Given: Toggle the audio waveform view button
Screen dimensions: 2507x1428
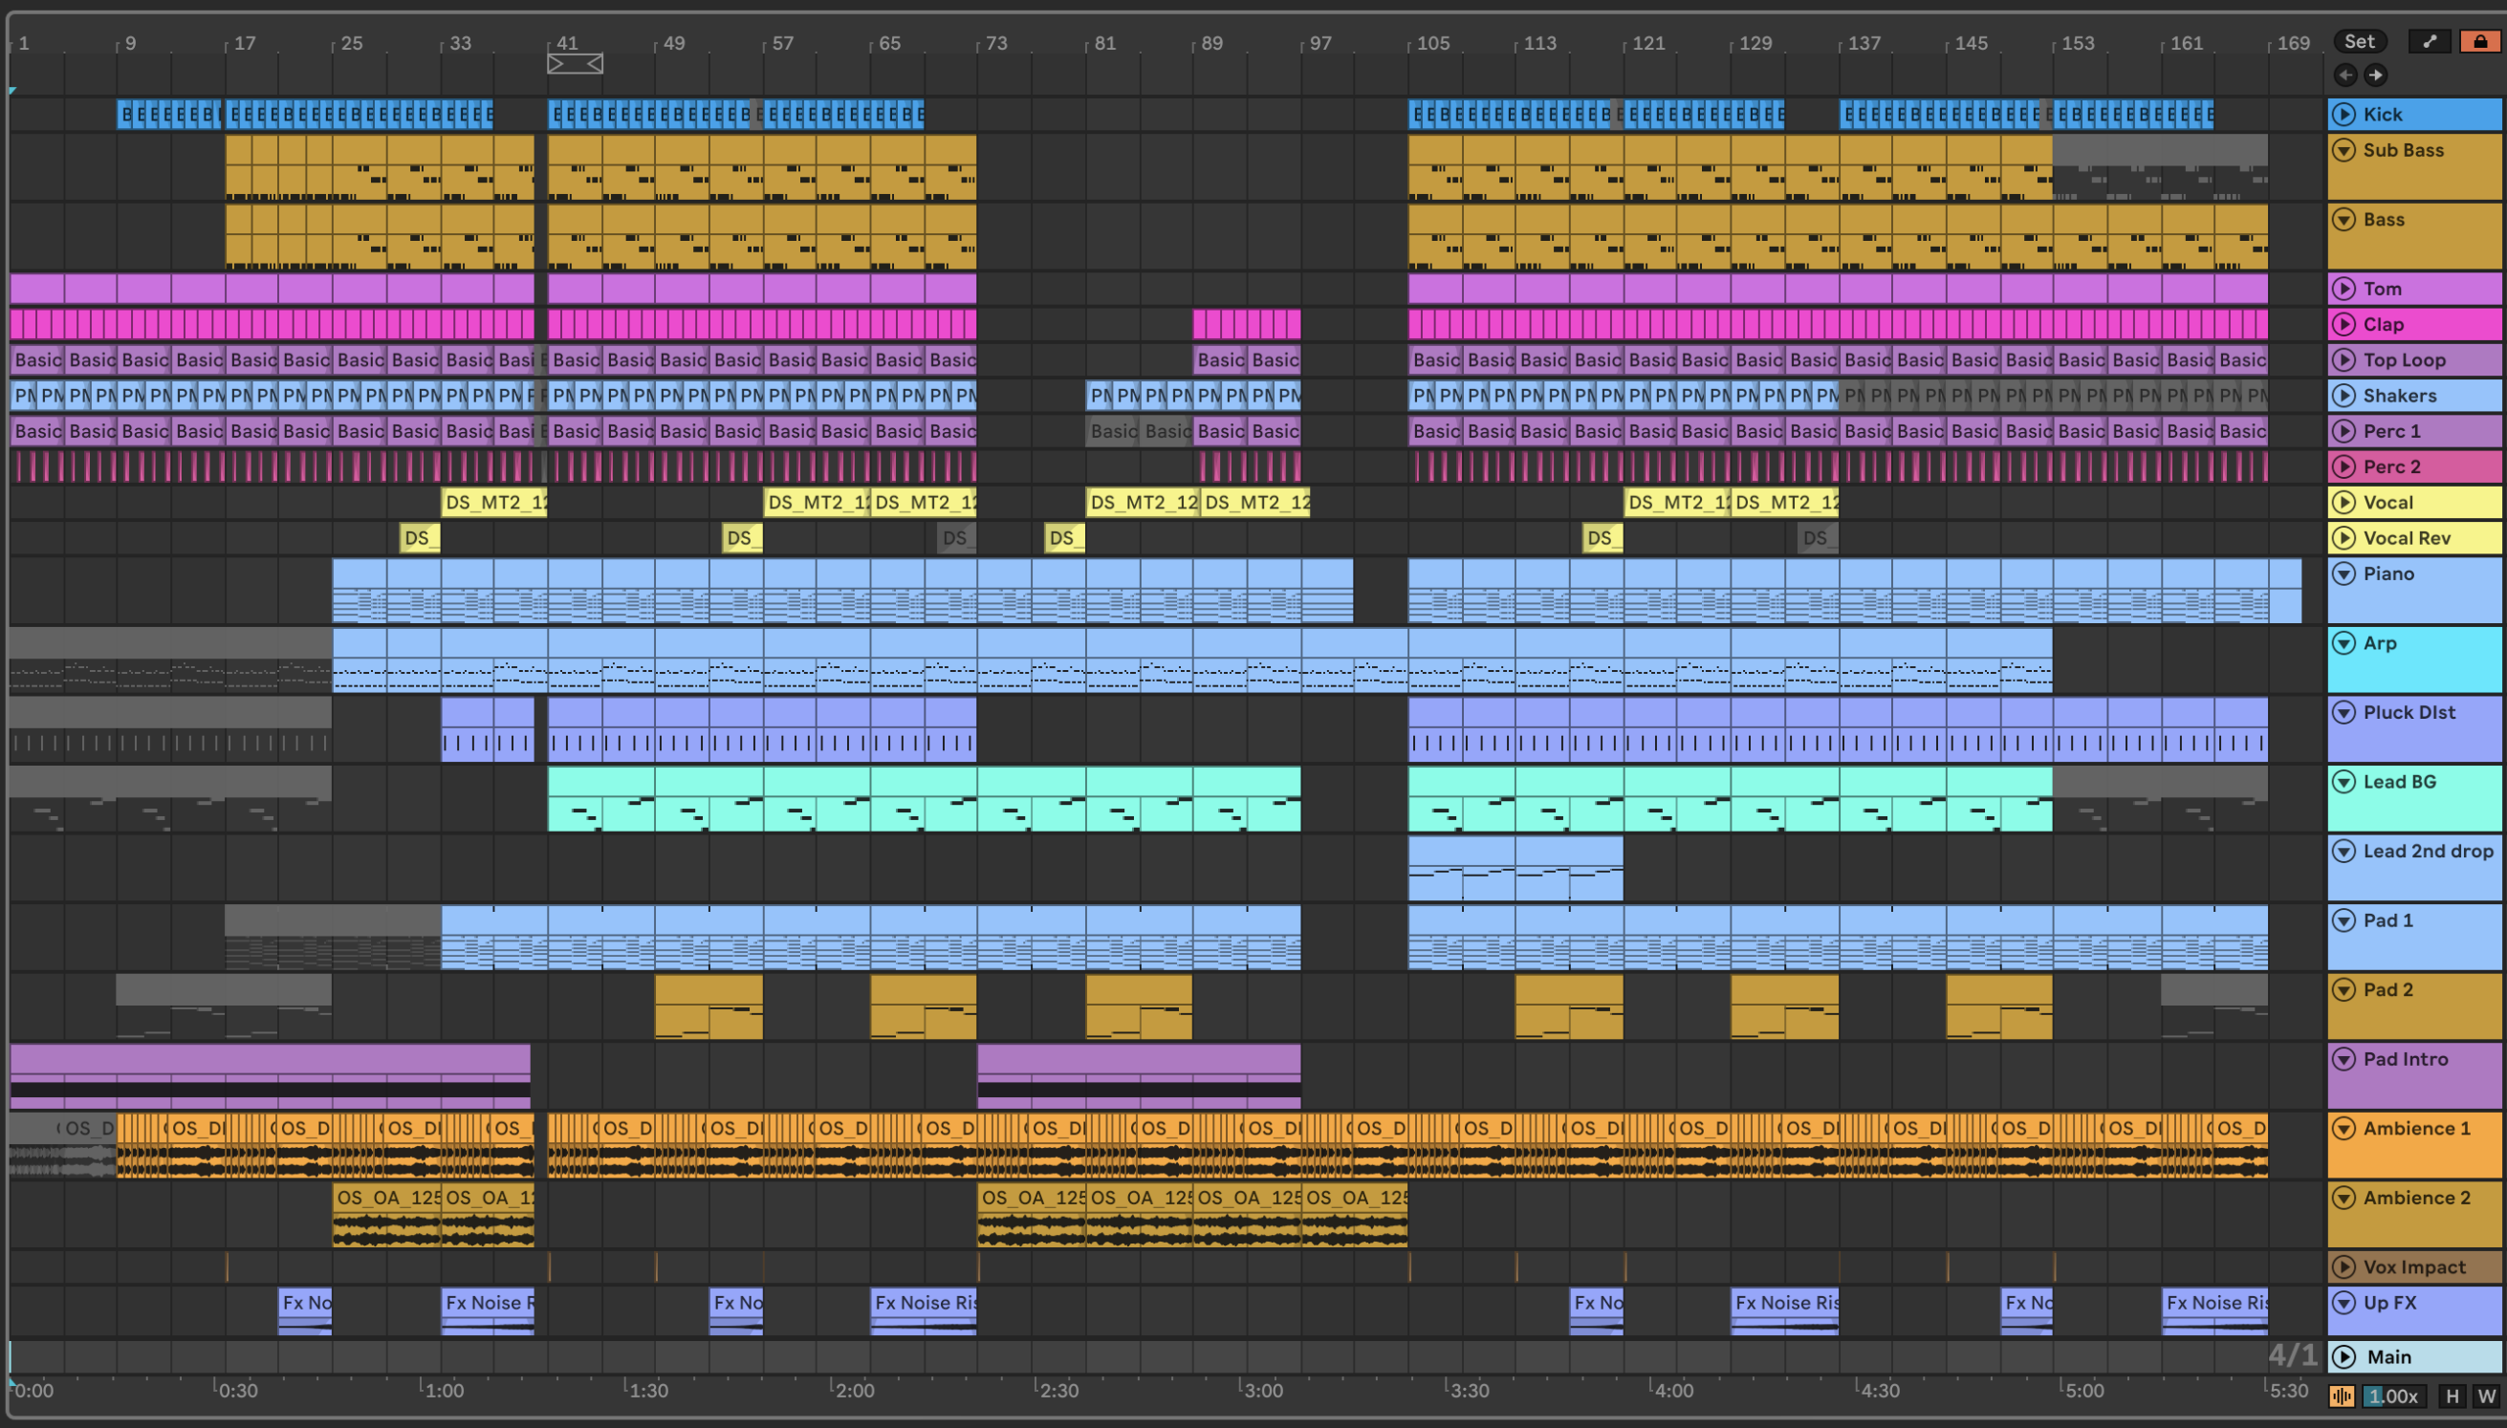Looking at the screenshot, I should (2342, 1396).
